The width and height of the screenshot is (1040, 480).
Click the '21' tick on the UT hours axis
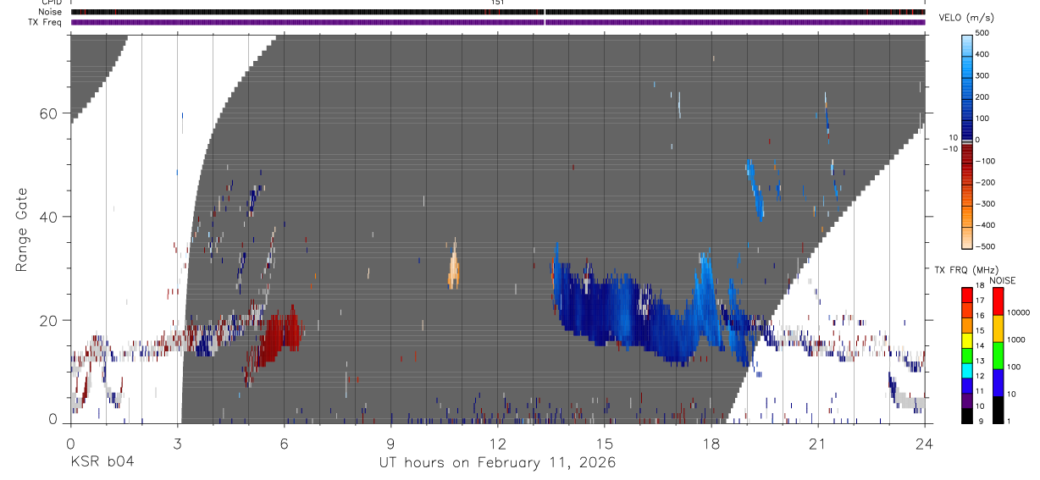pyautogui.click(x=818, y=443)
